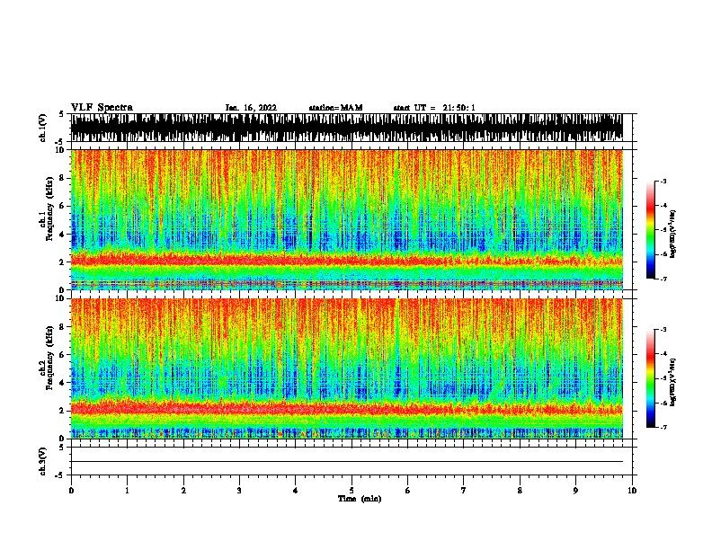
Task: Click the ch.1 waveform amplitude plot
Action: click(347, 128)
